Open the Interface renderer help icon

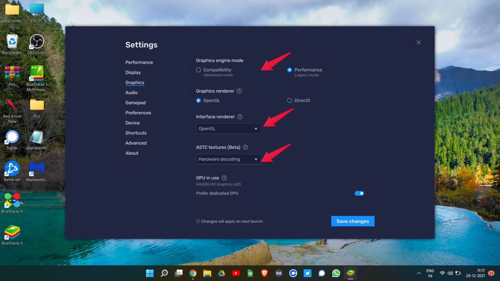240,116
